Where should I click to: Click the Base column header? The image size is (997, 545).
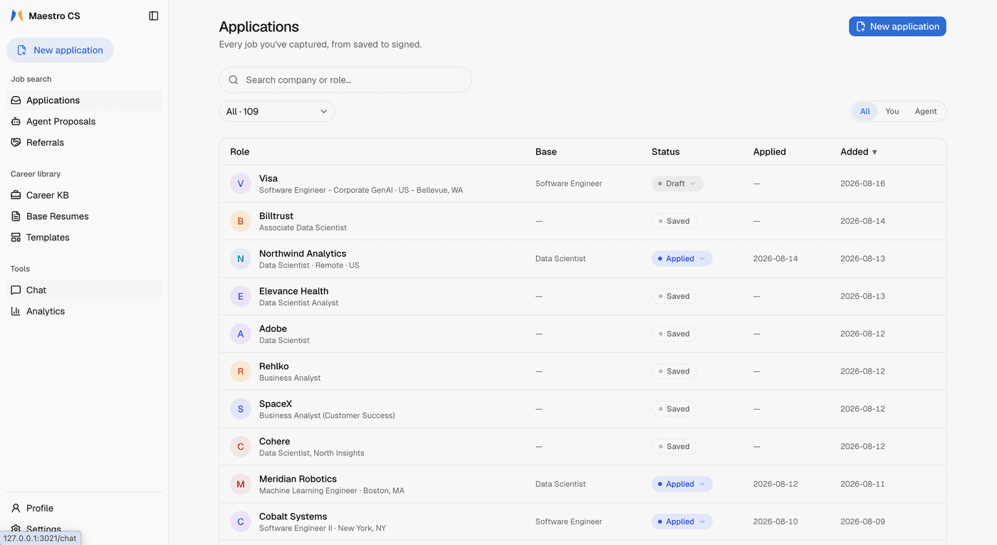point(546,152)
